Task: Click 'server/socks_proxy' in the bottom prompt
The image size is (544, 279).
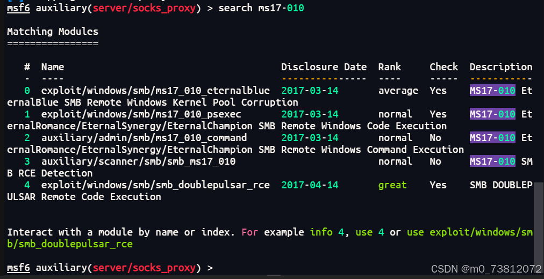Action: [x=144, y=268]
